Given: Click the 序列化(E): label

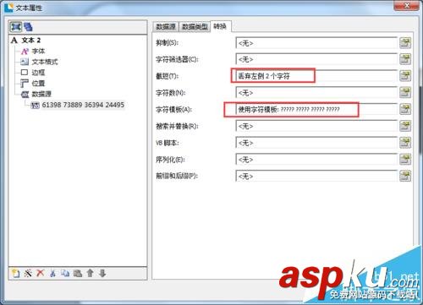Looking at the screenshot, I should click(x=170, y=160).
